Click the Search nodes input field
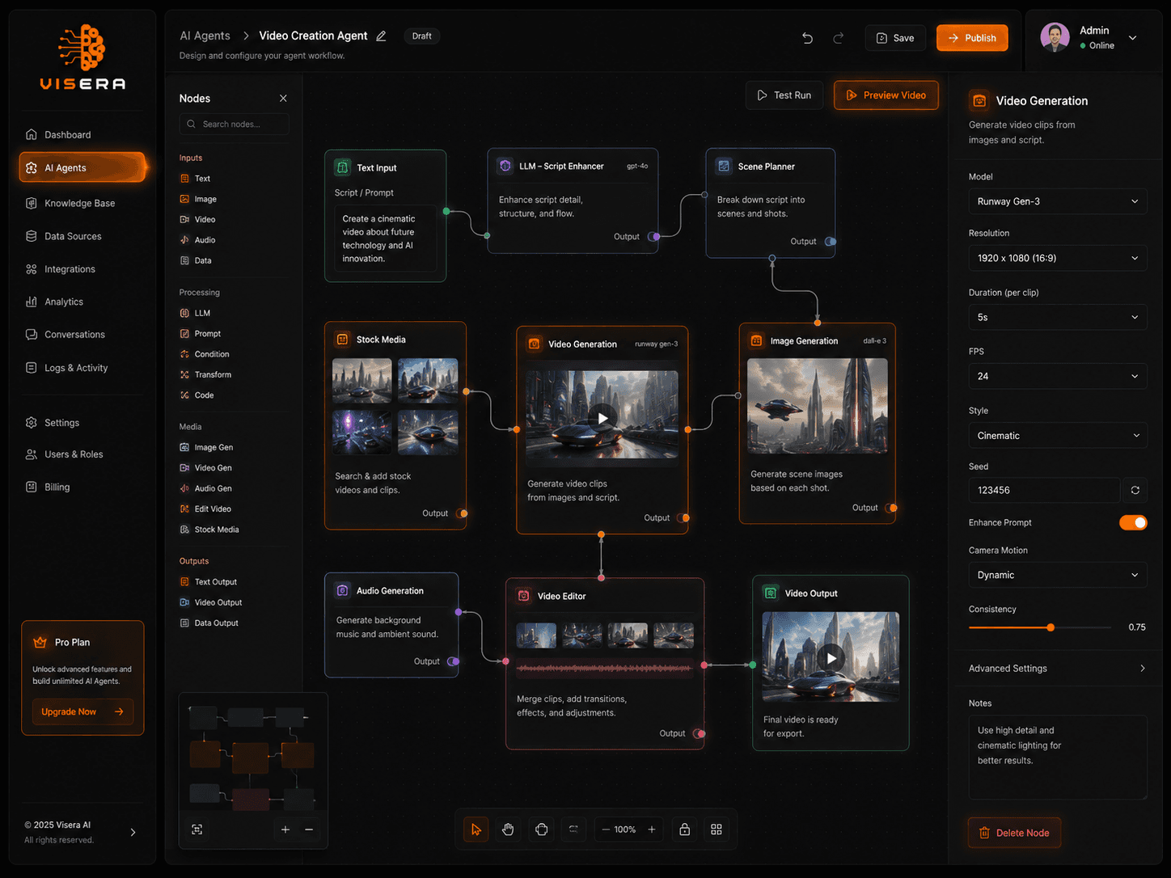This screenshot has width=1171, height=878. coord(234,124)
